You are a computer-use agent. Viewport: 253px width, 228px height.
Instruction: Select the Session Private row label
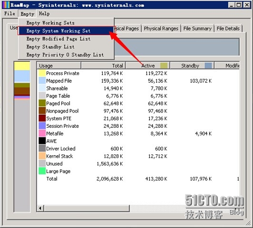click(x=62, y=126)
